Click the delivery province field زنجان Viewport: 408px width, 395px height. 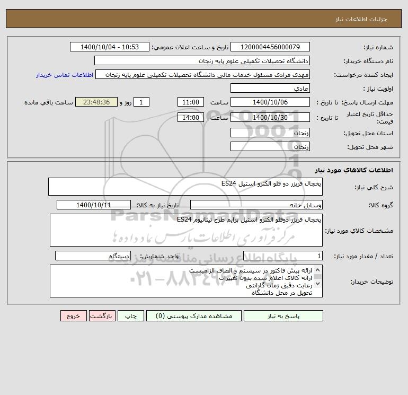pos(270,133)
